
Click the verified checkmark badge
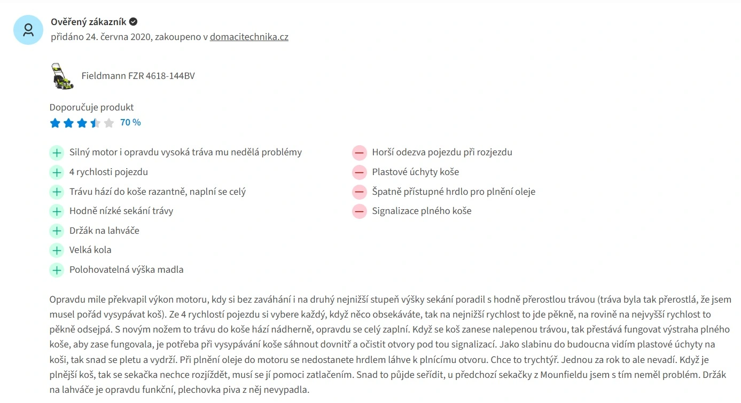[x=134, y=22]
